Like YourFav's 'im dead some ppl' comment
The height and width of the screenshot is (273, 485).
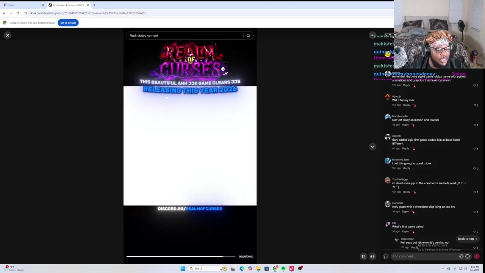tap(475, 192)
